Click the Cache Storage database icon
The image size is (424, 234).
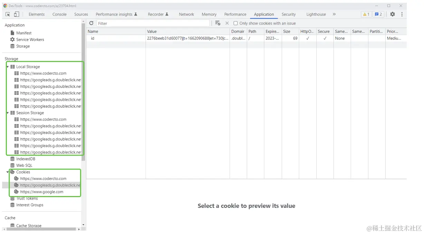click(x=12, y=225)
